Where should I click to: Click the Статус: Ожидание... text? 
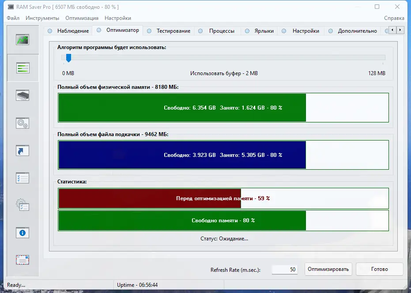(224, 239)
